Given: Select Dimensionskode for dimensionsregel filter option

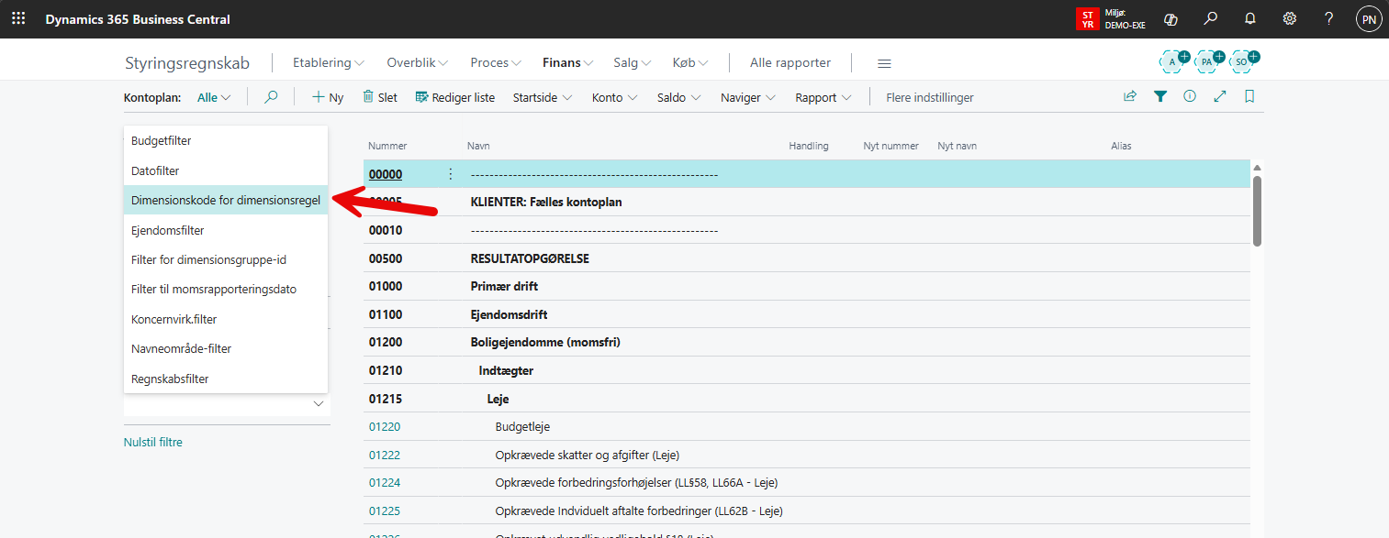Looking at the screenshot, I should point(225,201).
